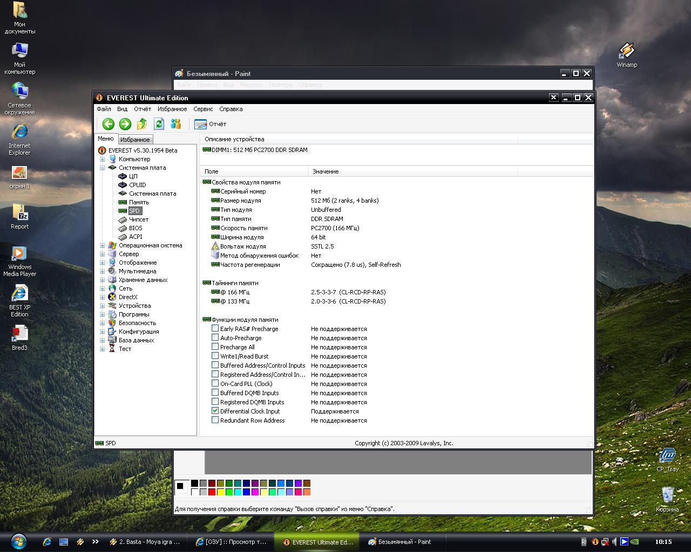Select Память tree item
Viewport: 691px width, 552px height.
pos(139,202)
